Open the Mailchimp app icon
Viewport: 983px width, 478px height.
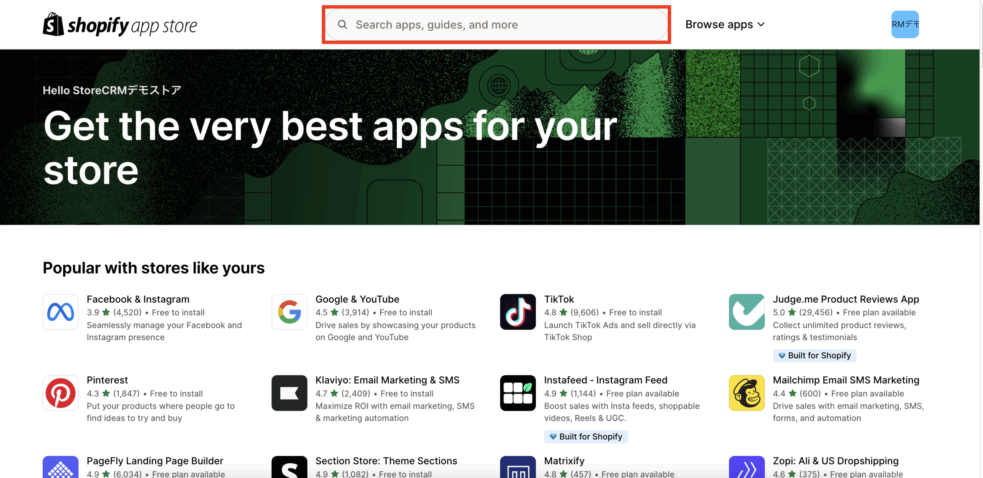(746, 393)
